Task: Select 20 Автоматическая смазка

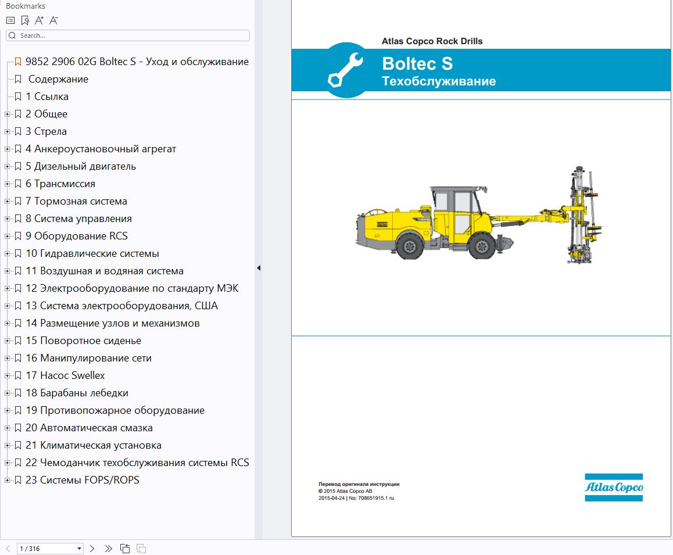Action: 89,428
